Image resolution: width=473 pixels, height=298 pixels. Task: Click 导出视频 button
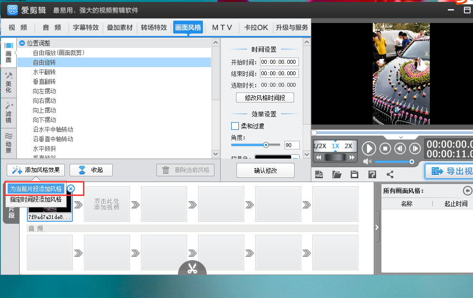click(x=449, y=171)
